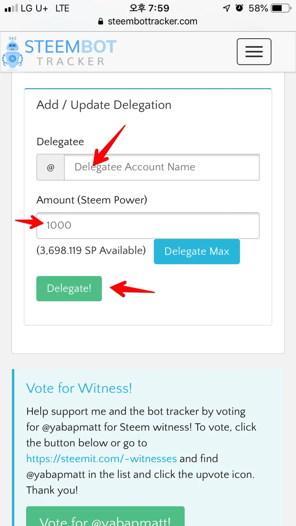
Task: Open the steemit.com witnesses link
Action: [x=102, y=459]
